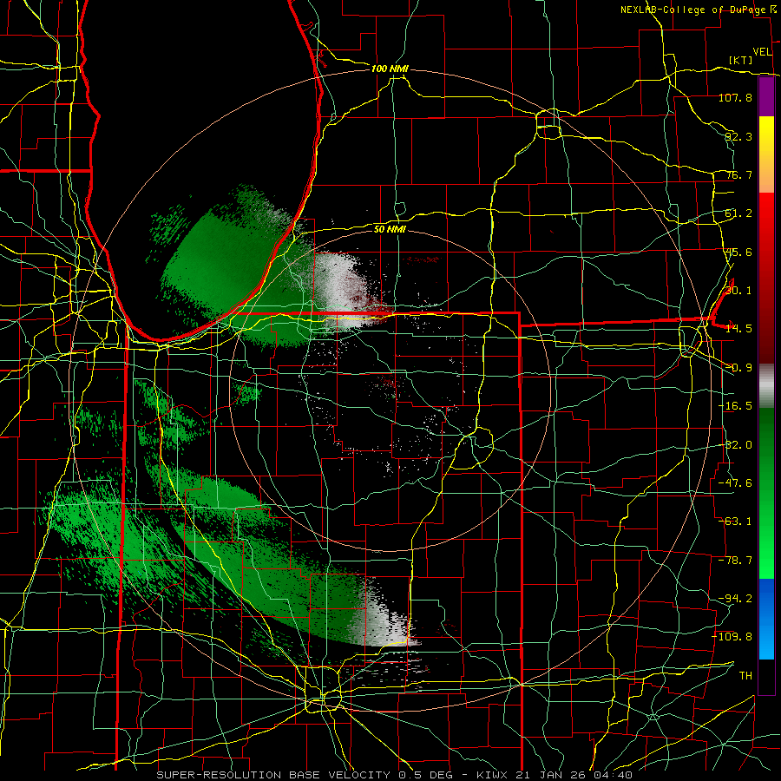Click the -16.5 scale value
The image size is (781, 781).
(735, 406)
